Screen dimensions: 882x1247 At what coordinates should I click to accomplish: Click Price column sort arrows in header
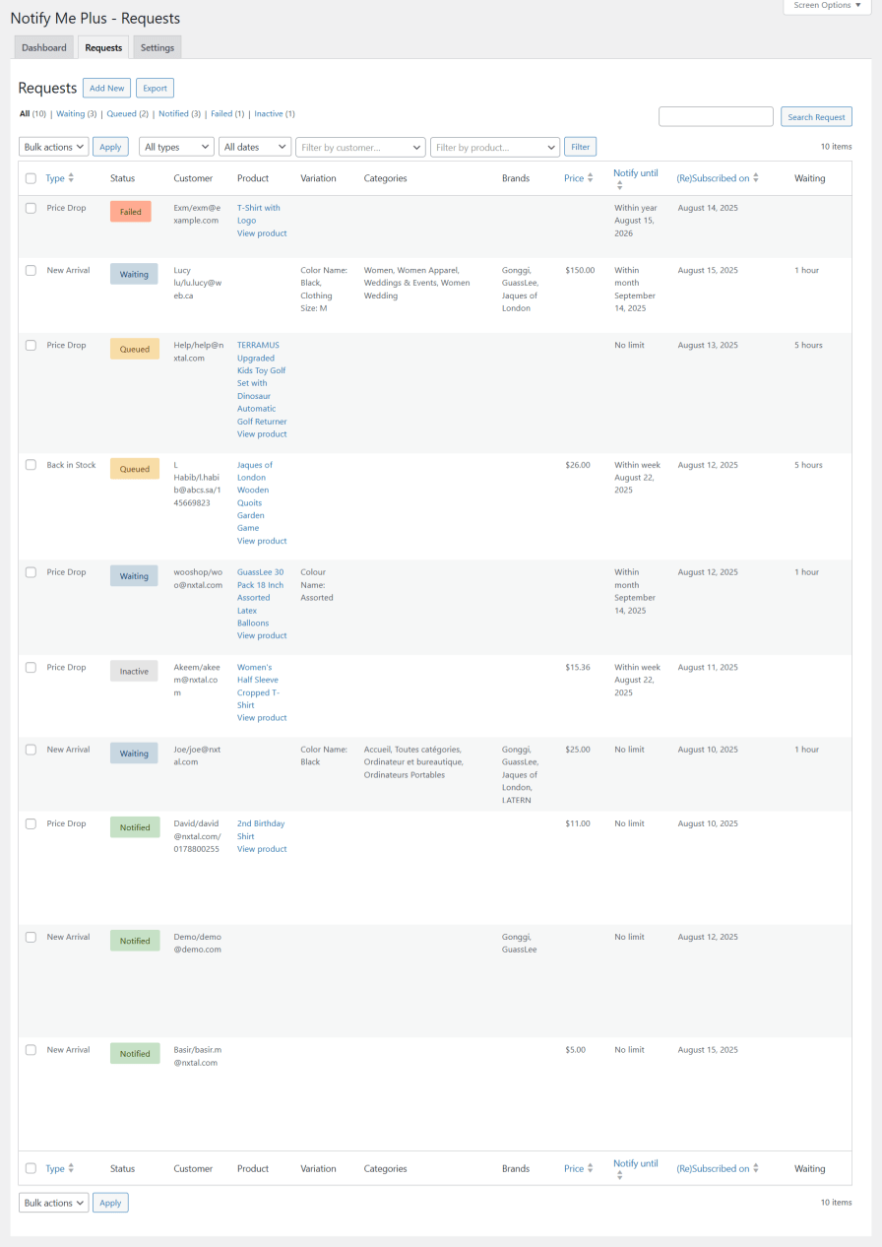pyautogui.click(x=591, y=178)
